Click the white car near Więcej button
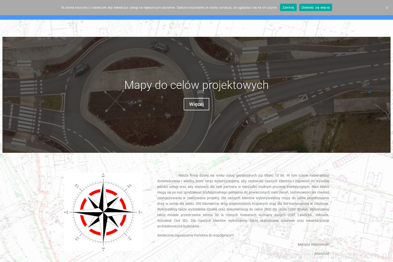The width and height of the screenshot is (393, 262). (200, 95)
